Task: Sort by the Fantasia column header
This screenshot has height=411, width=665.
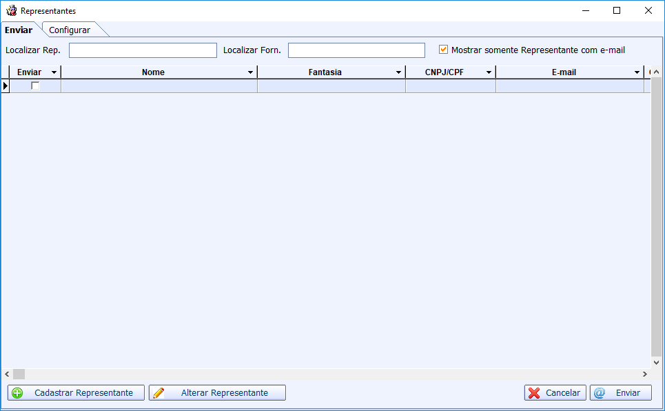Action: [325, 72]
